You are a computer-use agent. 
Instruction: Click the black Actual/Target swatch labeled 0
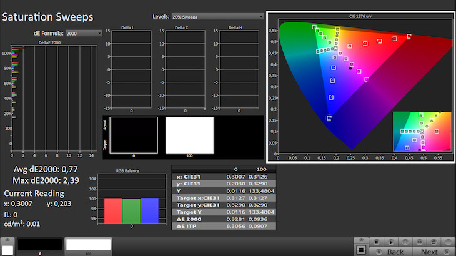(x=134, y=135)
